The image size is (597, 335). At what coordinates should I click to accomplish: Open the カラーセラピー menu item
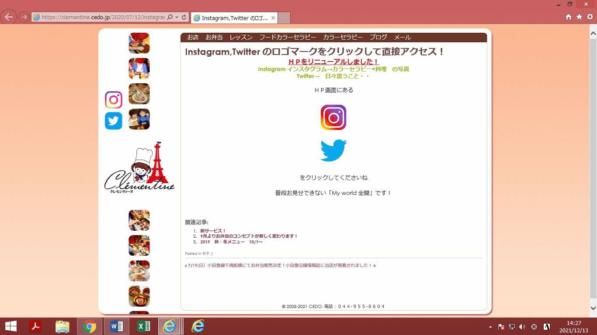click(x=343, y=38)
